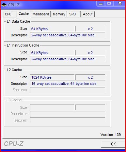Show the About tab
This screenshot has width=126, height=152.
click(x=87, y=14)
